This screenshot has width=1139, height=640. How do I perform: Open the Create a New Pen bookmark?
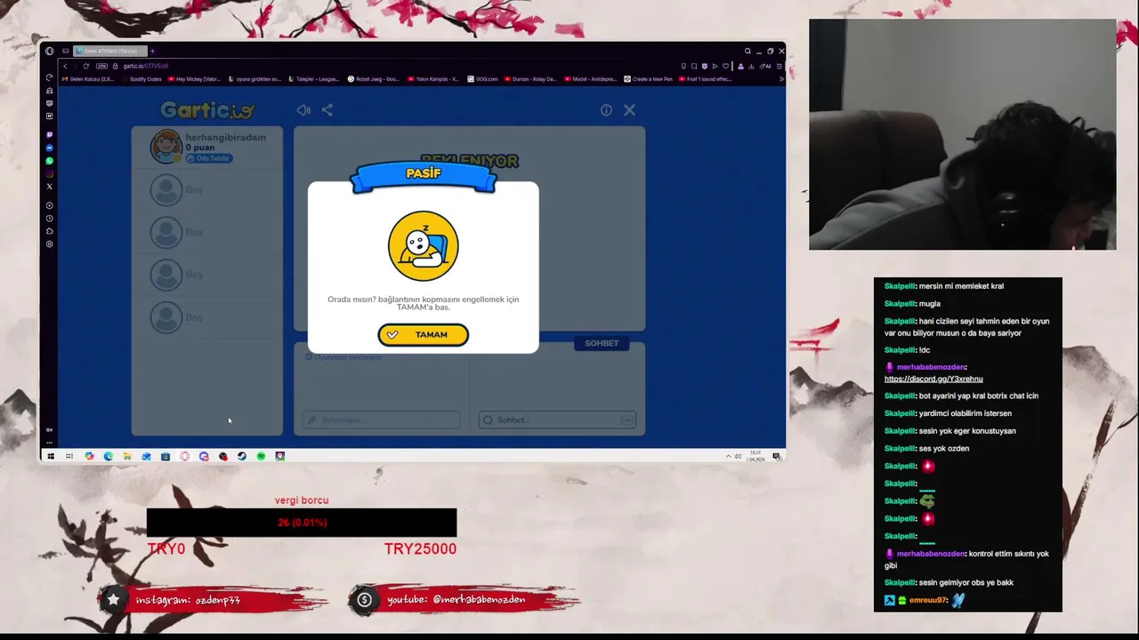click(648, 79)
